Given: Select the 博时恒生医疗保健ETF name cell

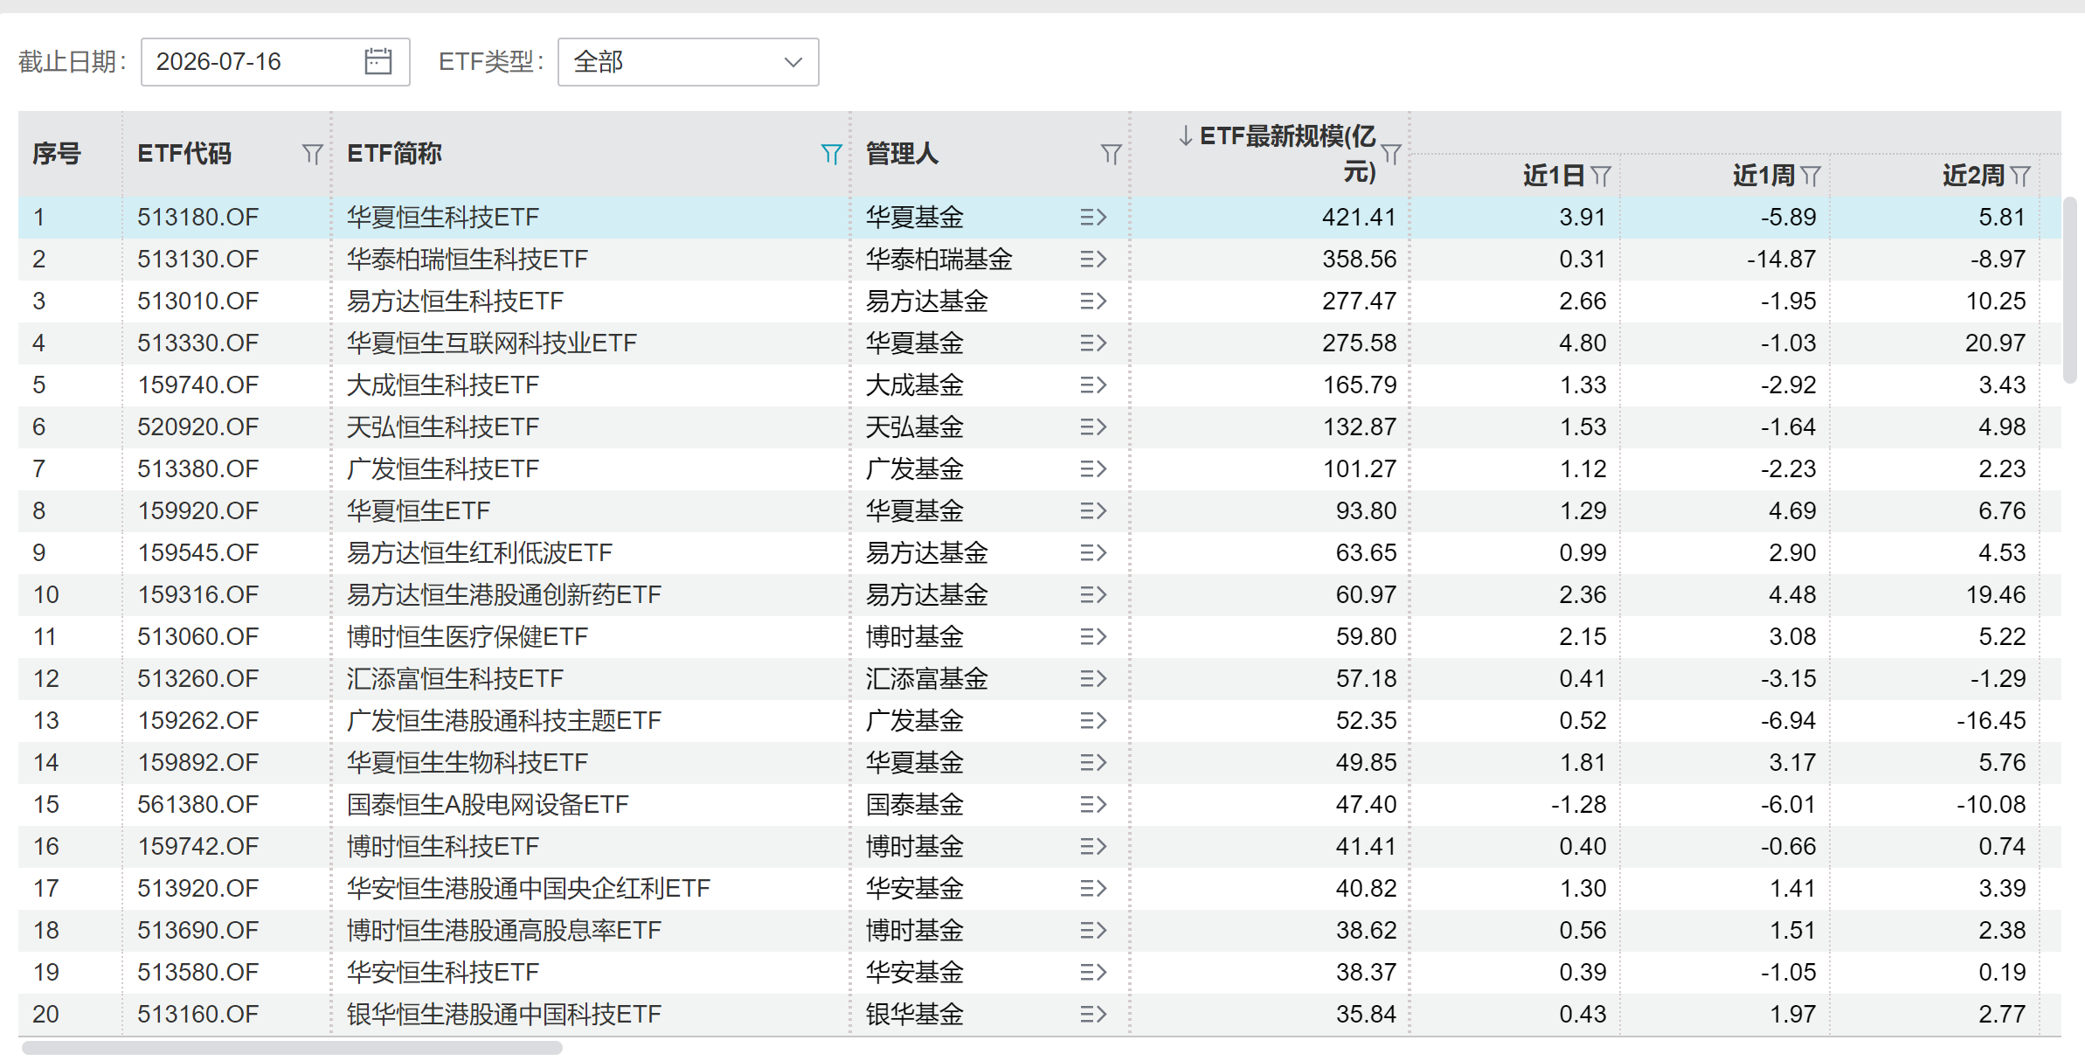Looking at the screenshot, I should click(468, 636).
